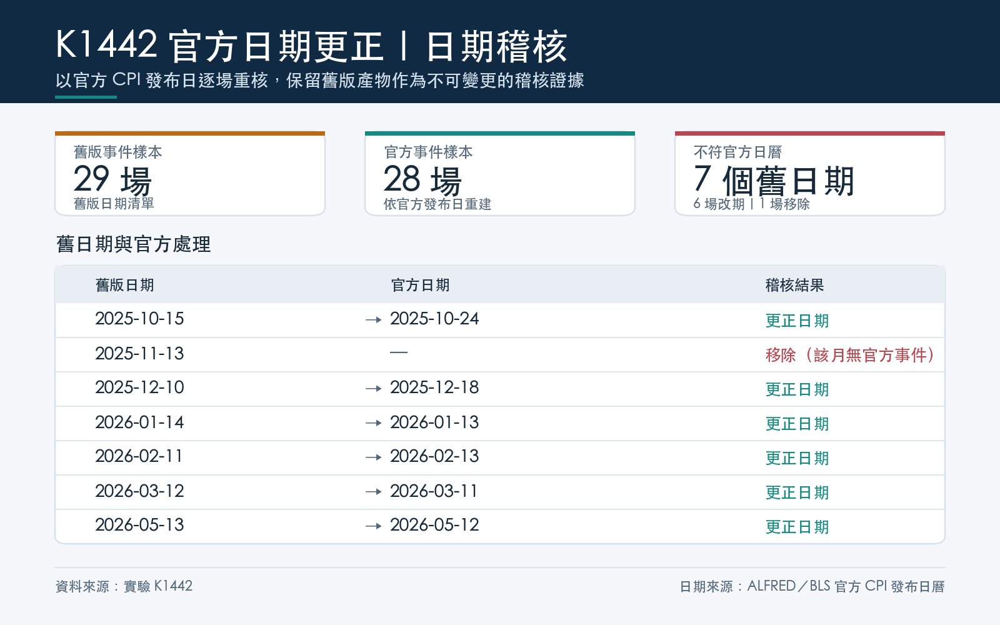Select official date 2025-12-18
The height and width of the screenshot is (625, 1000).
[x=434, y=387]
